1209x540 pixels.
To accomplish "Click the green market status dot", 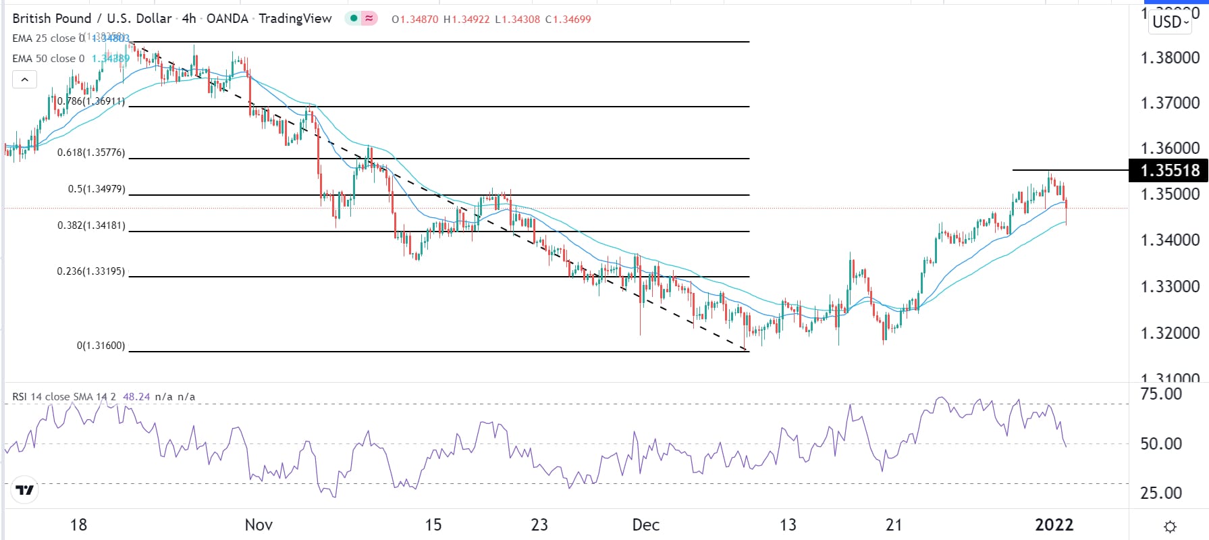I will click(x=353, y=19).
